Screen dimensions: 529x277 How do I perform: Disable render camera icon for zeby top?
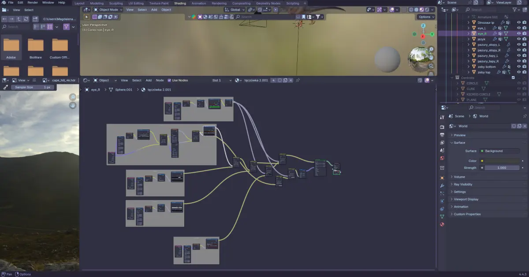click(x=525, y=72)
